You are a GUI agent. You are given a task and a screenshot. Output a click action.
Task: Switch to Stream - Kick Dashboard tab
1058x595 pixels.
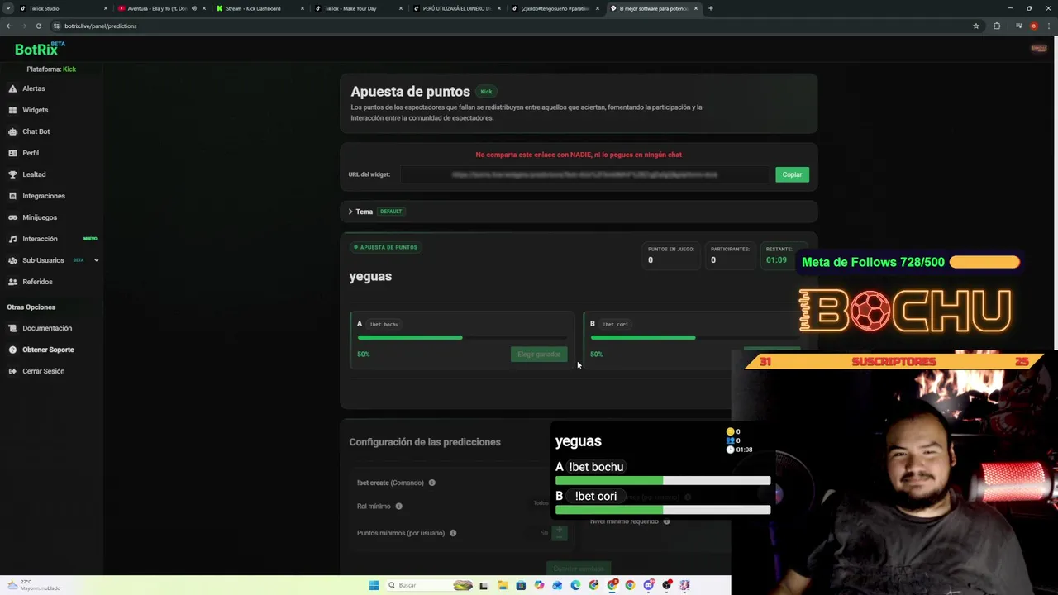(x=260, y=8)
